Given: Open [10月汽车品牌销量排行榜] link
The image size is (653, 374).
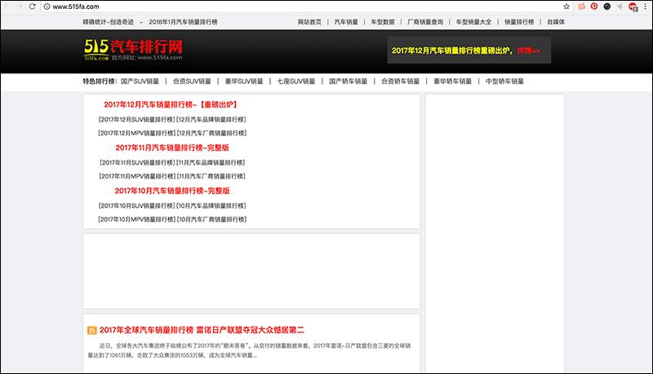Looking at the screenshot, I should point(211,206).
